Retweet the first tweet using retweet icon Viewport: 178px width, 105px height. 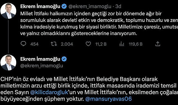(x=54, y=44)
